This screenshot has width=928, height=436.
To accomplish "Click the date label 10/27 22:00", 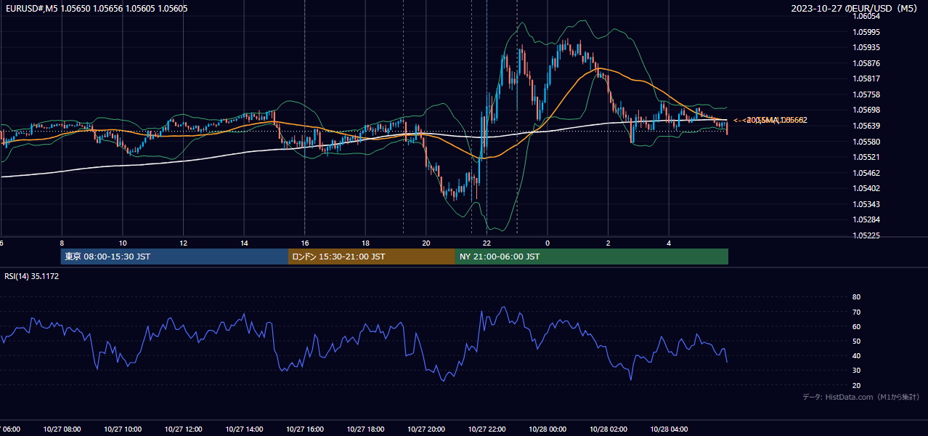I will click(487, 429).
